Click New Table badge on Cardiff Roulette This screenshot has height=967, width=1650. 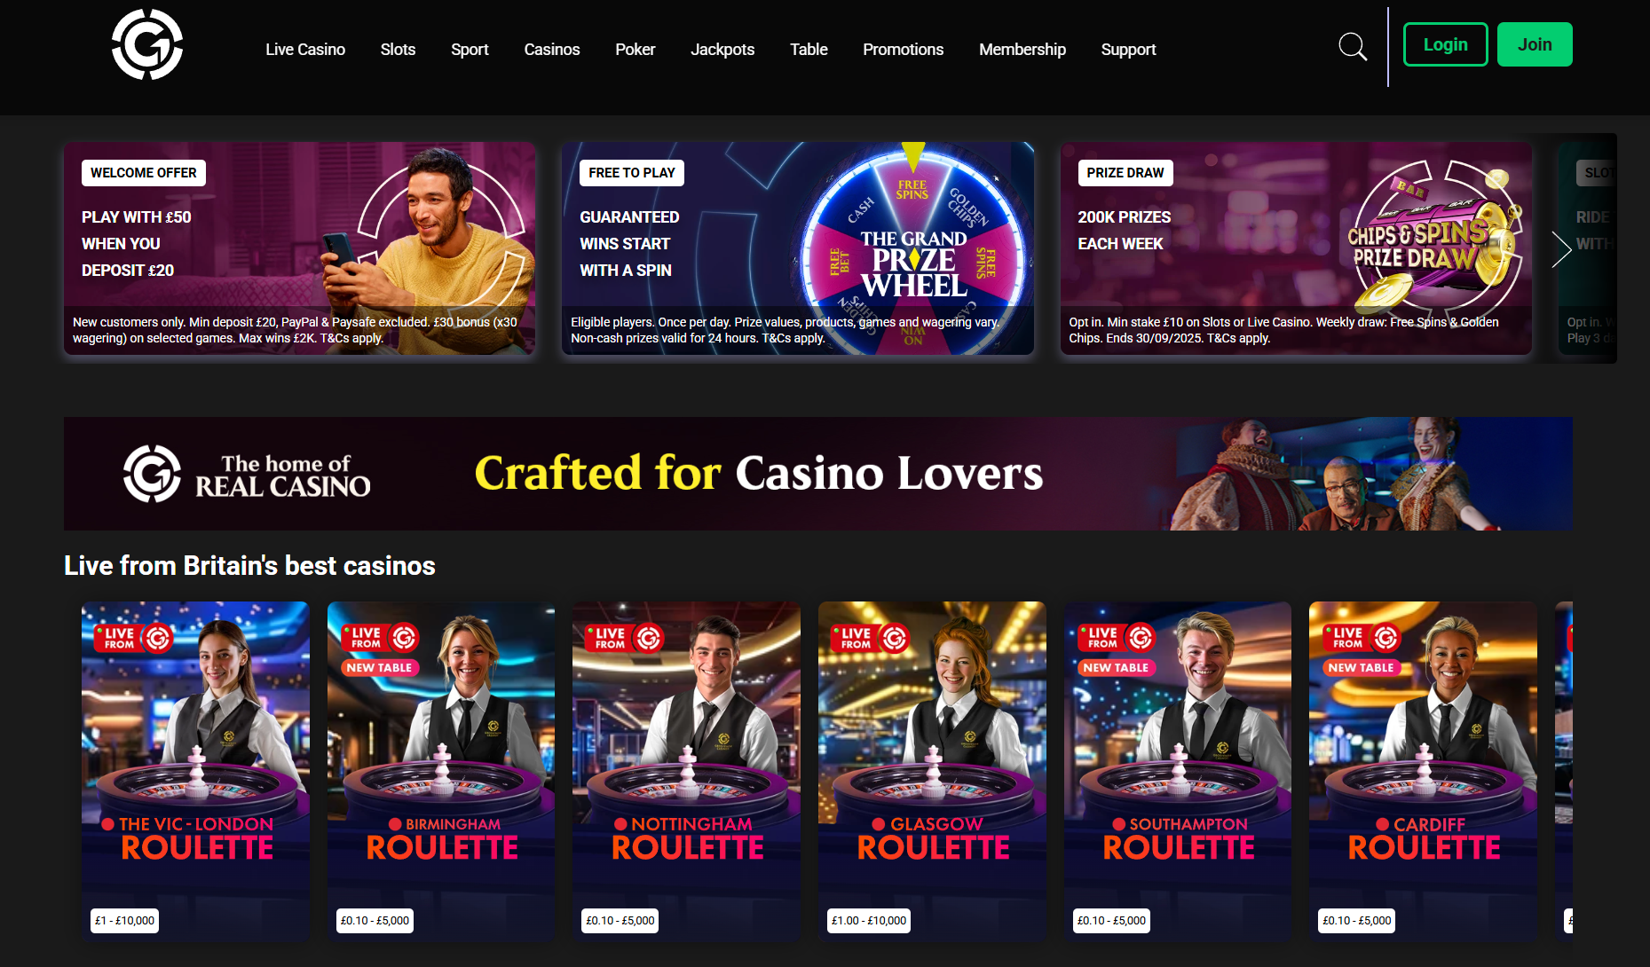[1361, 667]
